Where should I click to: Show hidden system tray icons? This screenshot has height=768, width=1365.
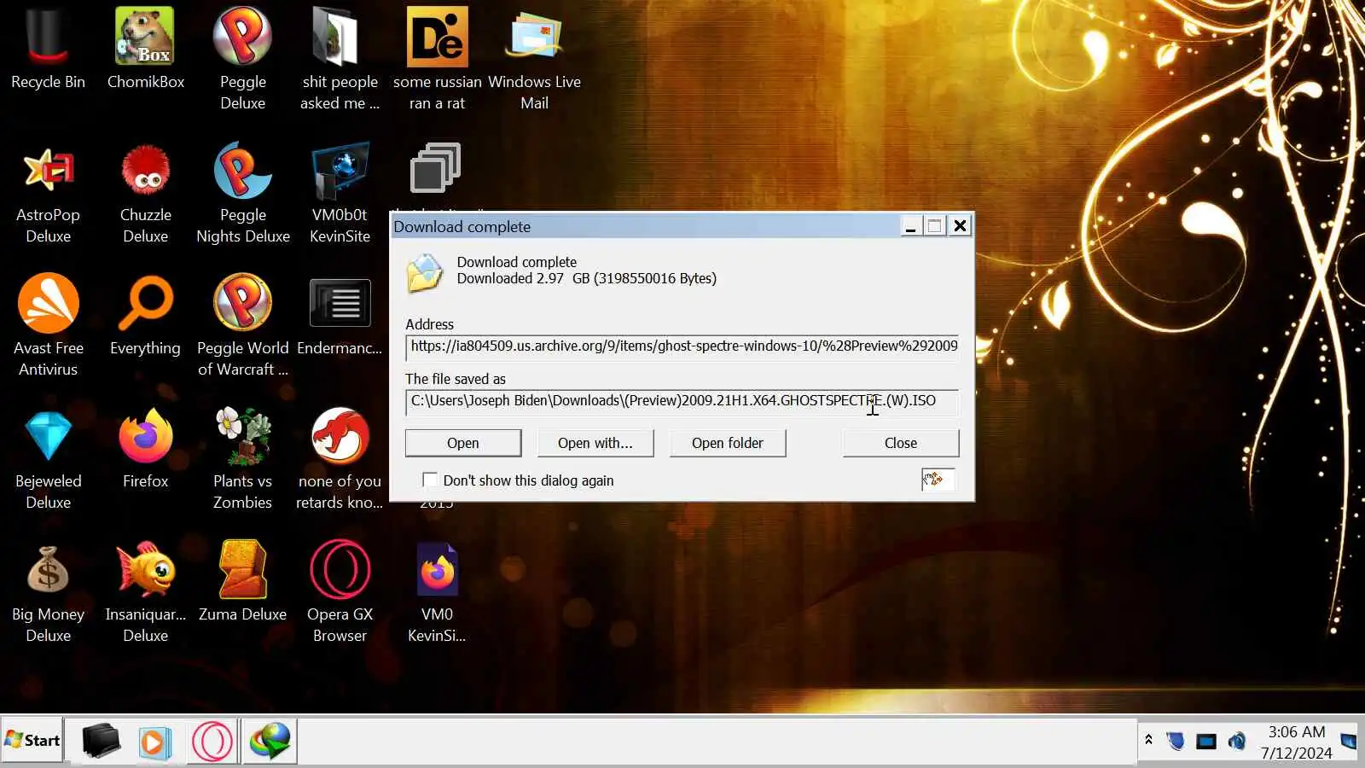tap(1148, 740)
